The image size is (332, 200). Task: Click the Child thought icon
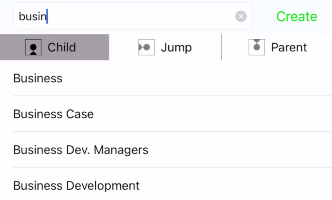point(33,47)
